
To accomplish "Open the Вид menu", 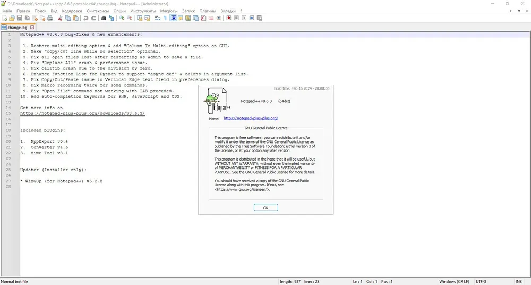I will 54,11.
